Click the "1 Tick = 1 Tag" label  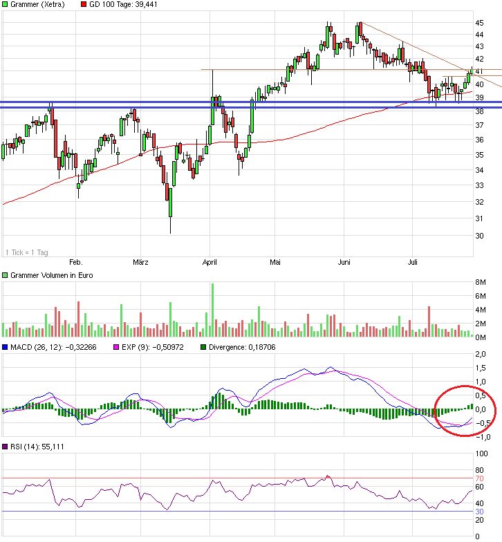26,252
